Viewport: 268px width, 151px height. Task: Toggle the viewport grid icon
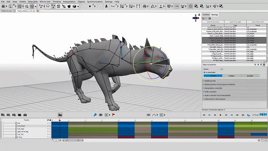pos(191,6)
